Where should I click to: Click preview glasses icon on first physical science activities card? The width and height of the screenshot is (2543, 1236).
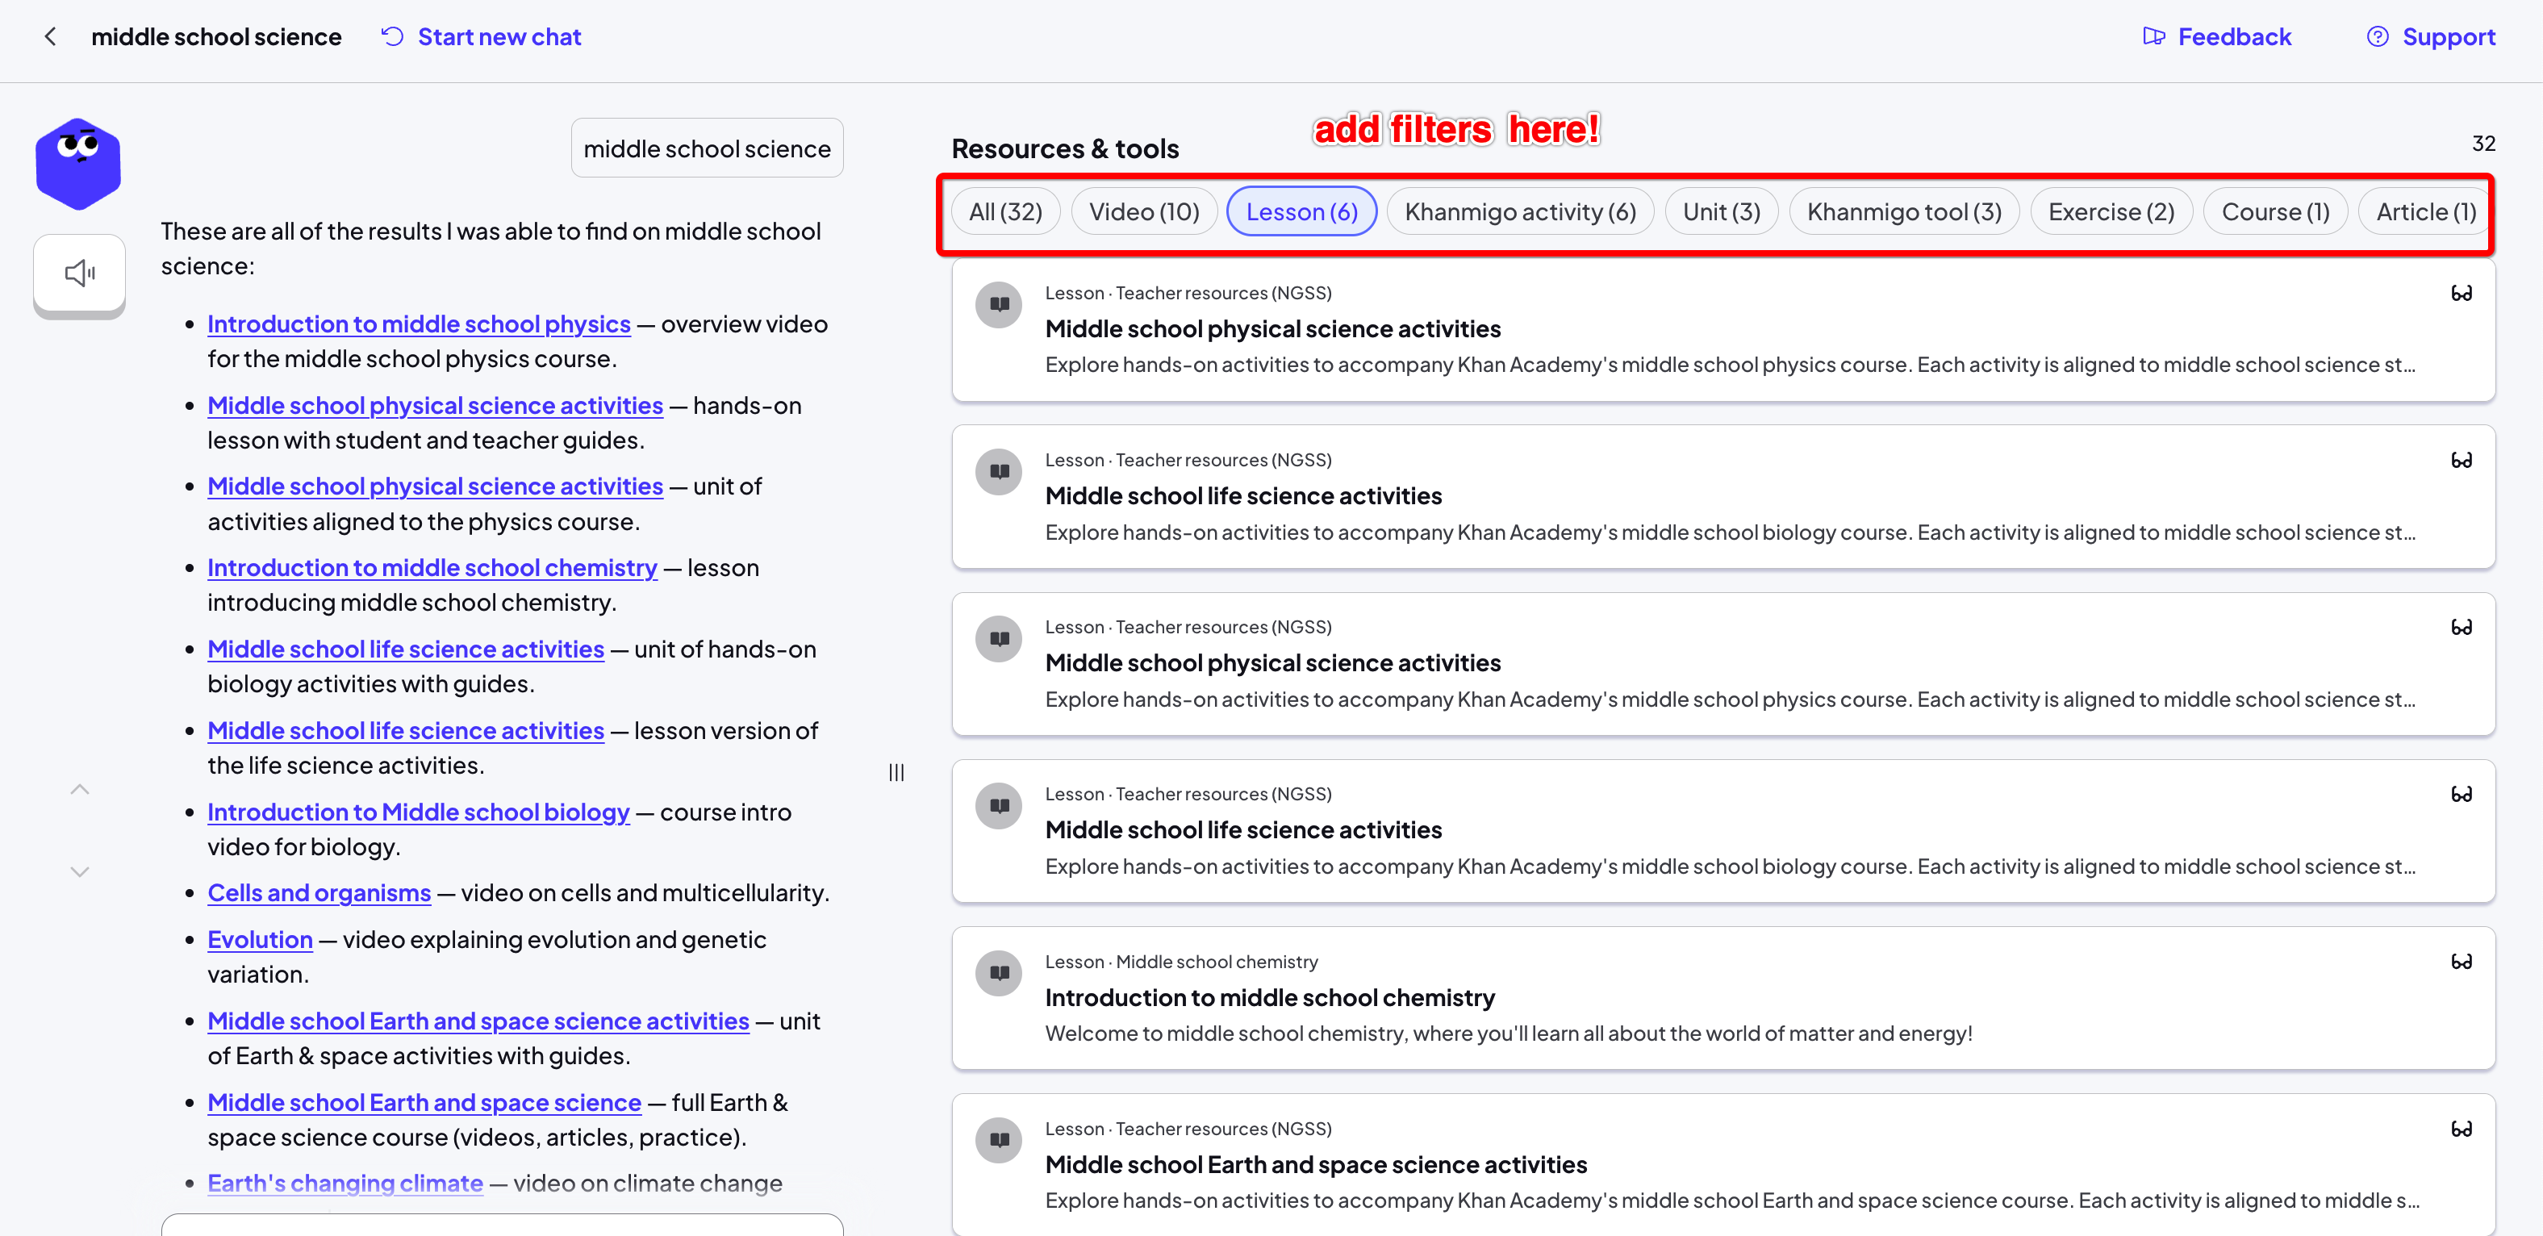point(2461,293)
